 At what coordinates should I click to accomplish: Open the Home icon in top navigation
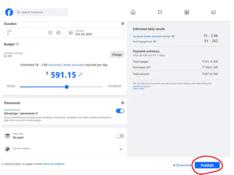[x=133, y=12]
